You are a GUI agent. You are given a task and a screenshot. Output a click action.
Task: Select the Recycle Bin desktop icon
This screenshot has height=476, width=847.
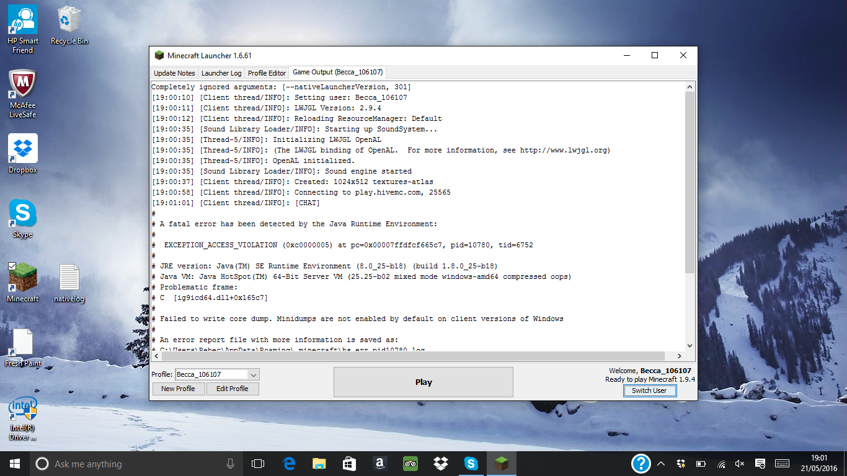pos(69,25)
